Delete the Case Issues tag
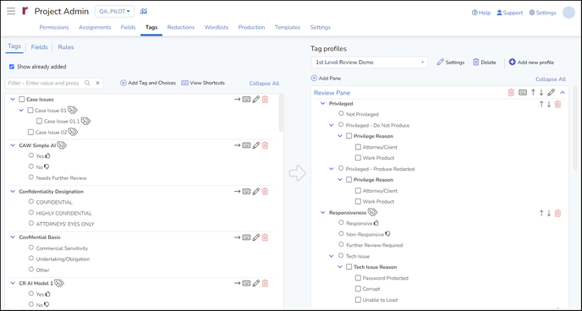The height and width of the screenshot is (311, 582). point(265,100)
